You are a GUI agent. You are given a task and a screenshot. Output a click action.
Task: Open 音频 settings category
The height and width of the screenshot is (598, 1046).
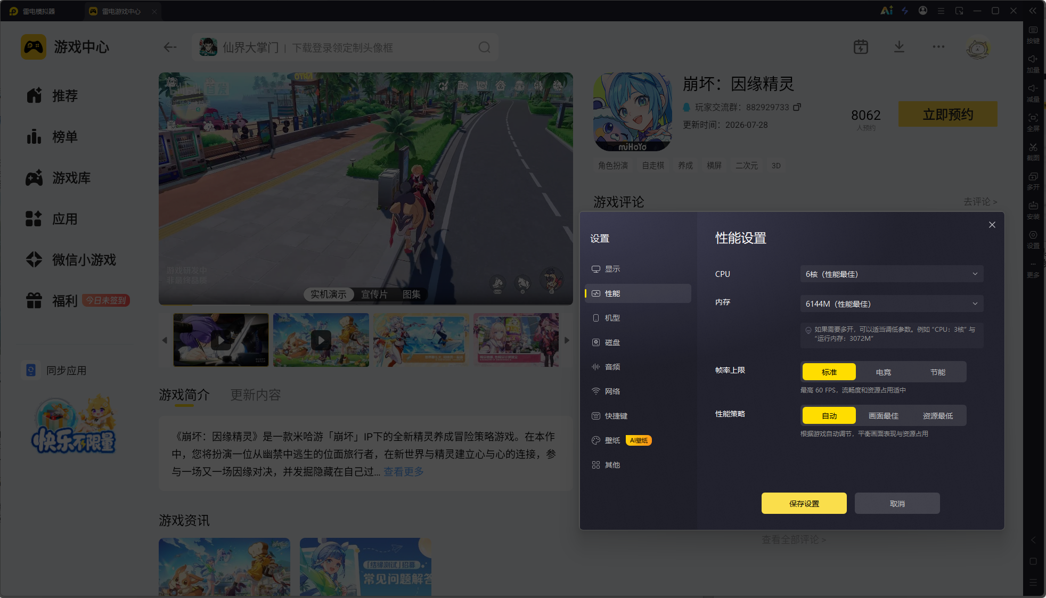click(x=638, y=367)
